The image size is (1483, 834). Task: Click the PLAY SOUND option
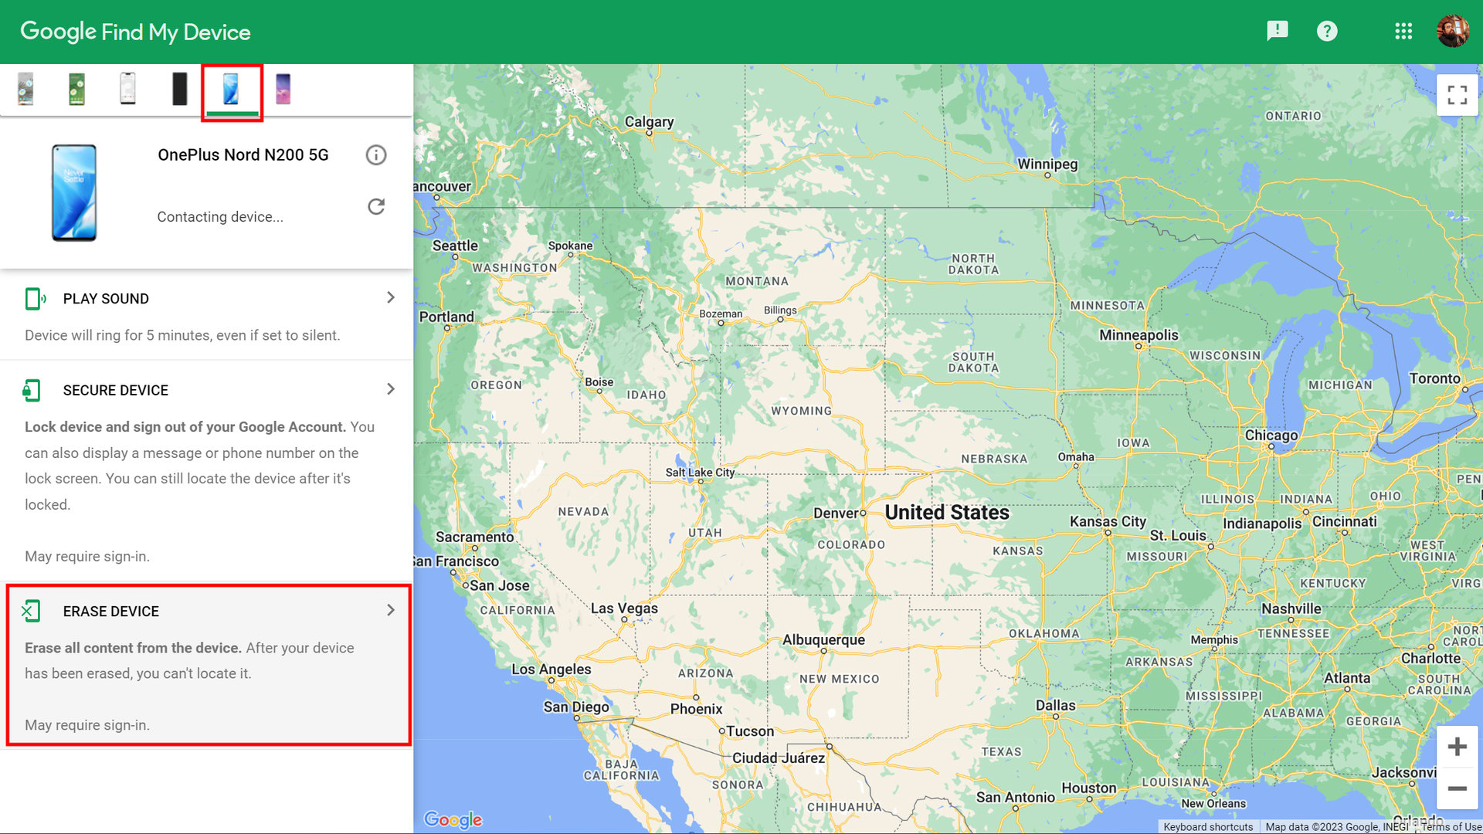pos(106,299)
